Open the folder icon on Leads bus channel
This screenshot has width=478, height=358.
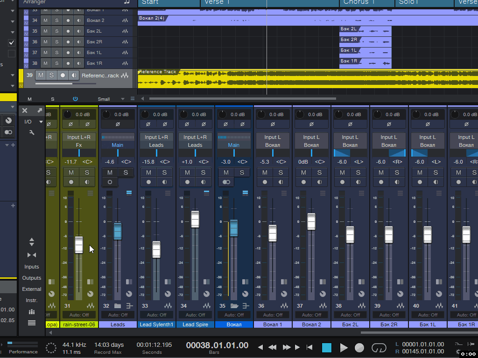(117, 306)
